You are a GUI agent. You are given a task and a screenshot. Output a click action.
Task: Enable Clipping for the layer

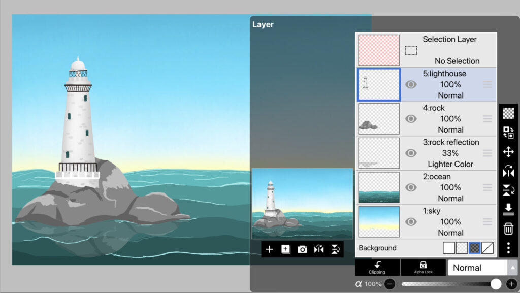tap(377, 268)
